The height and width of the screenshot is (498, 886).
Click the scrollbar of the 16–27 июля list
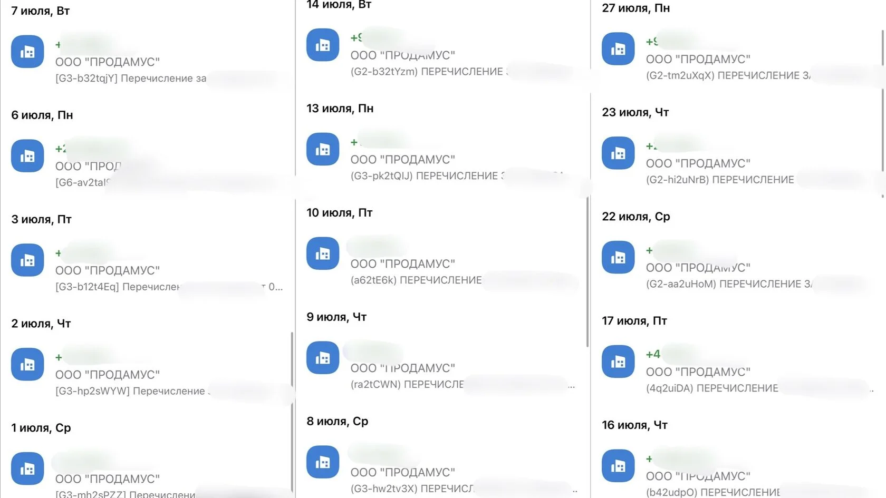(882, 113)
